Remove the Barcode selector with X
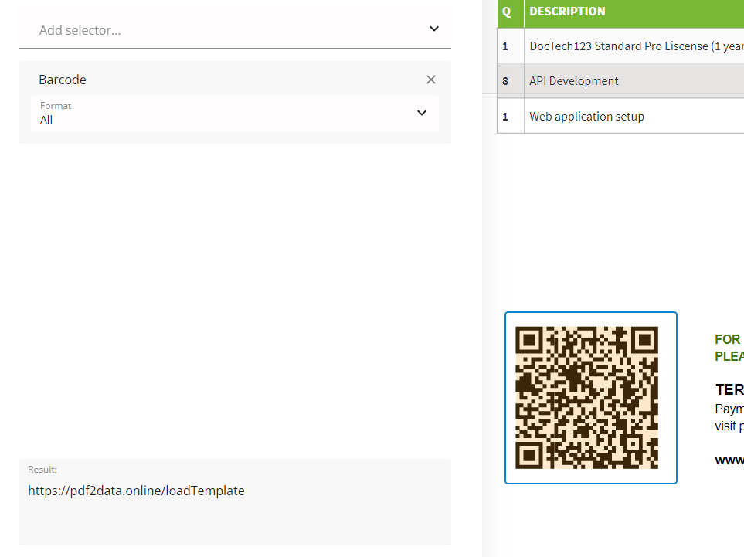Image resolution: width=744 pixels, height=557 pixels. click(x=431, y=80)
